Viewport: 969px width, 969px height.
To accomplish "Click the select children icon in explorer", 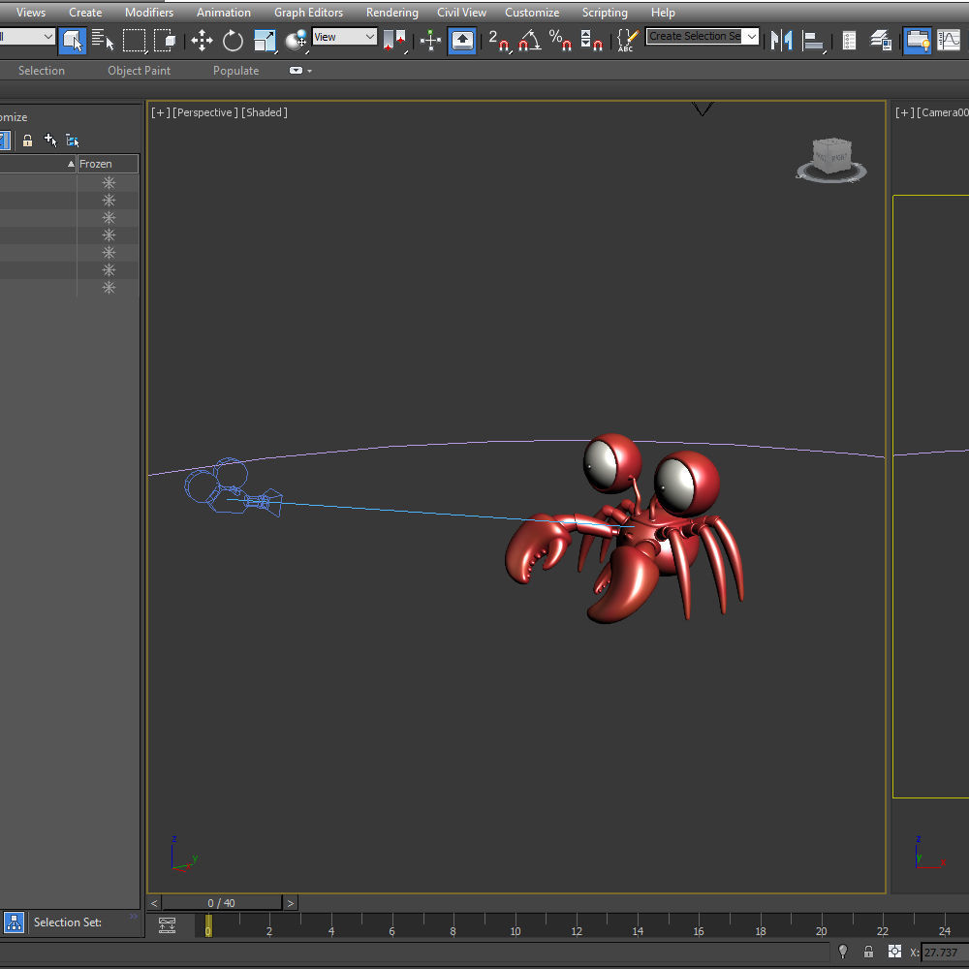I will click(73, 141).
